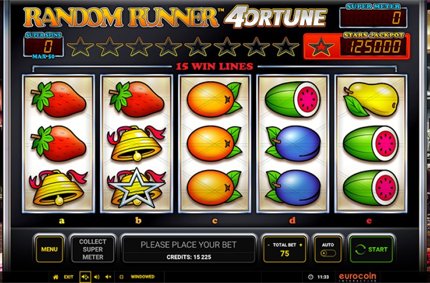Screen dimensions: 430x283
Task: Click the windowed mode crosshair icon
Action: click(x=122, y=277)
